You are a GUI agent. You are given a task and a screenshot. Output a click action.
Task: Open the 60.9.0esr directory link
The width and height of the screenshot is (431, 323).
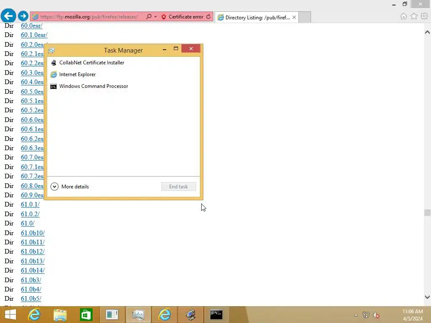(32, 195)
